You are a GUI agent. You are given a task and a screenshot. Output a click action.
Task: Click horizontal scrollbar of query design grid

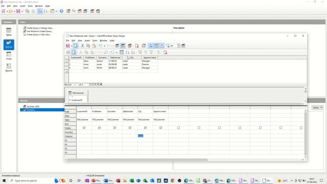pos(137,160)
